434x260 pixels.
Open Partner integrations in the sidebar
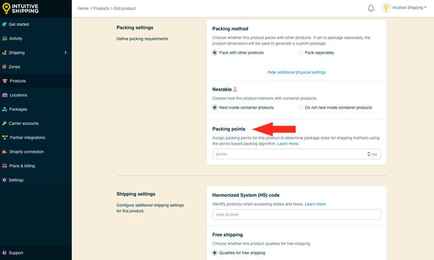(x=27, y=137)
